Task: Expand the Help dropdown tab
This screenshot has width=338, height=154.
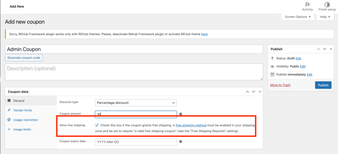Action: coord(325,17)
